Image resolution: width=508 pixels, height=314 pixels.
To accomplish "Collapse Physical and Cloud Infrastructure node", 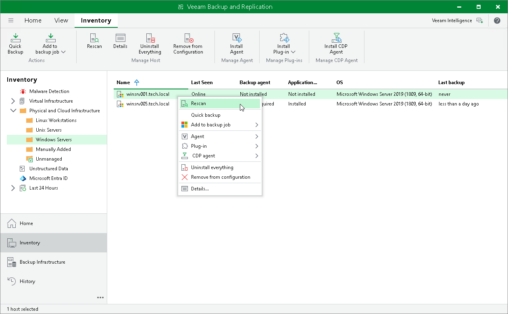I will point(13,111).
